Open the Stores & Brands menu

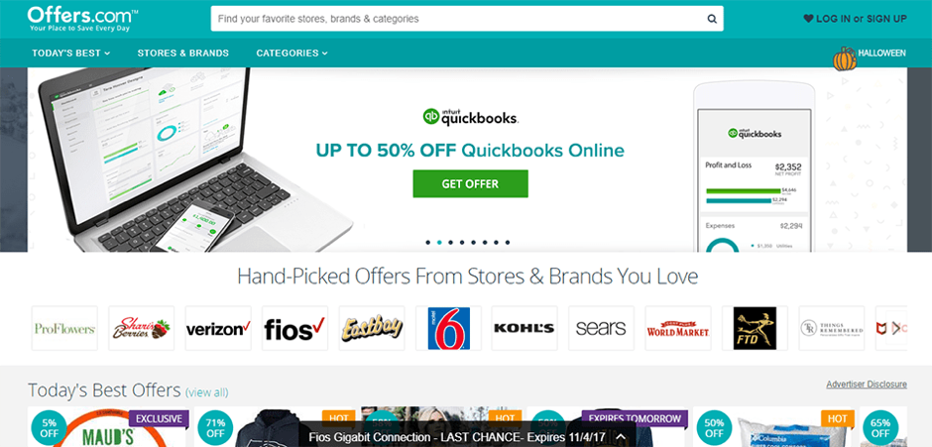pos(183,53)
